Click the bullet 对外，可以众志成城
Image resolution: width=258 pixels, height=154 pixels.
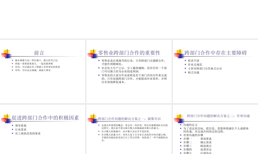[33, 70]
